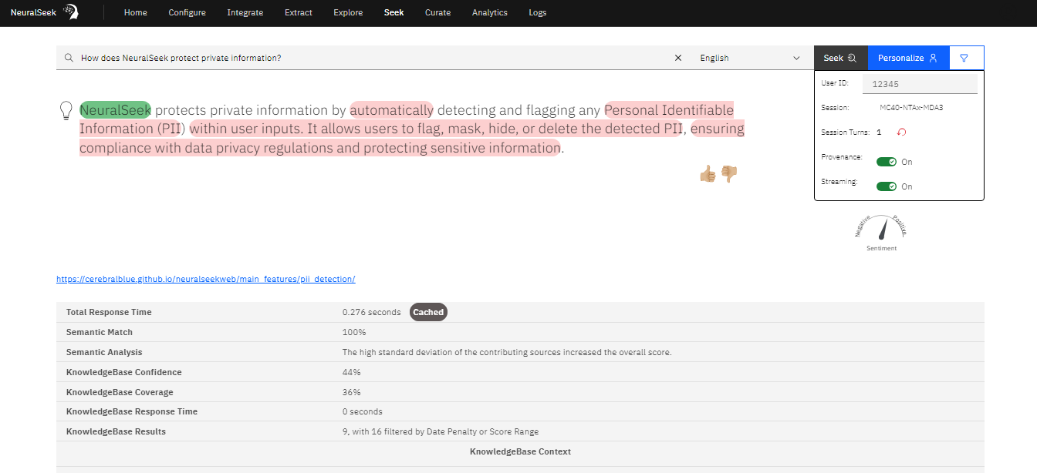Open the Curate tab

tap(438, 12)
